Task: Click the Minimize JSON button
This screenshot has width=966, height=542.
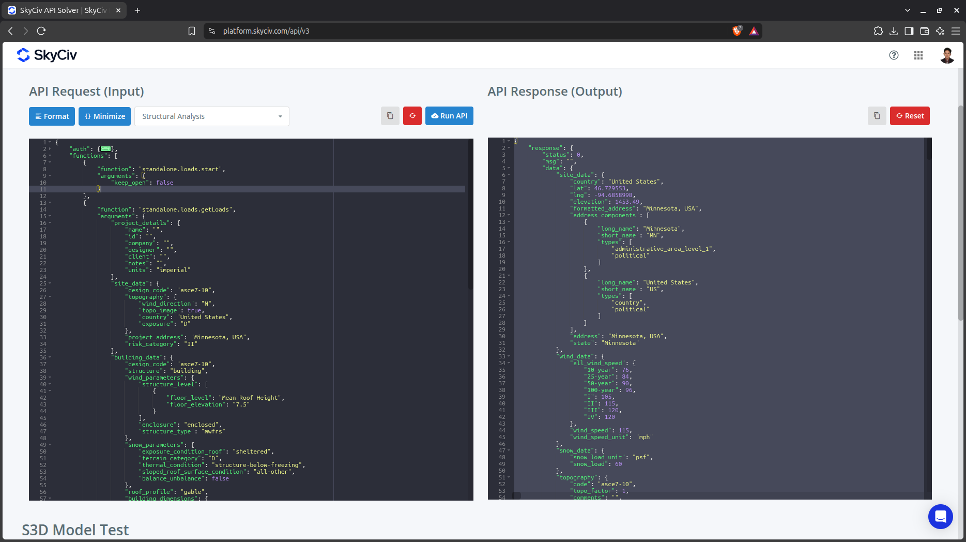Action: pyautogui.click(x=105, y=116)
